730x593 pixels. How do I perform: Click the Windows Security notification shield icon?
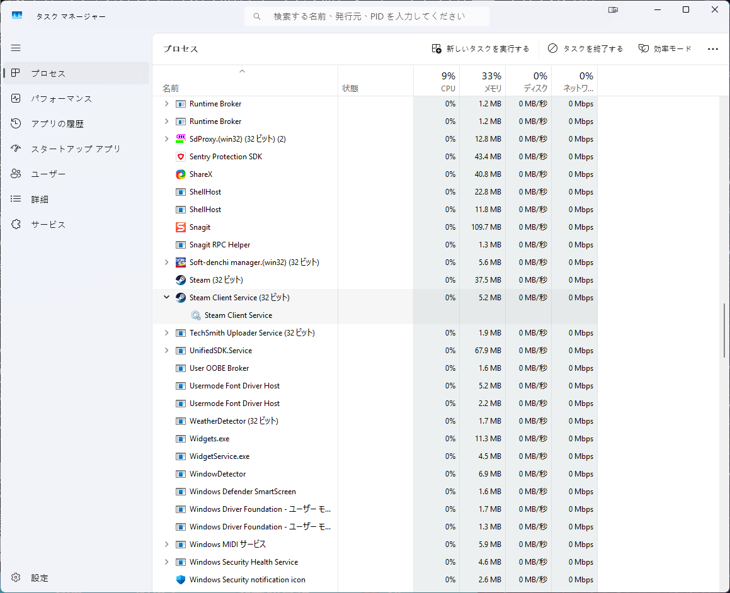coord(181,580)
